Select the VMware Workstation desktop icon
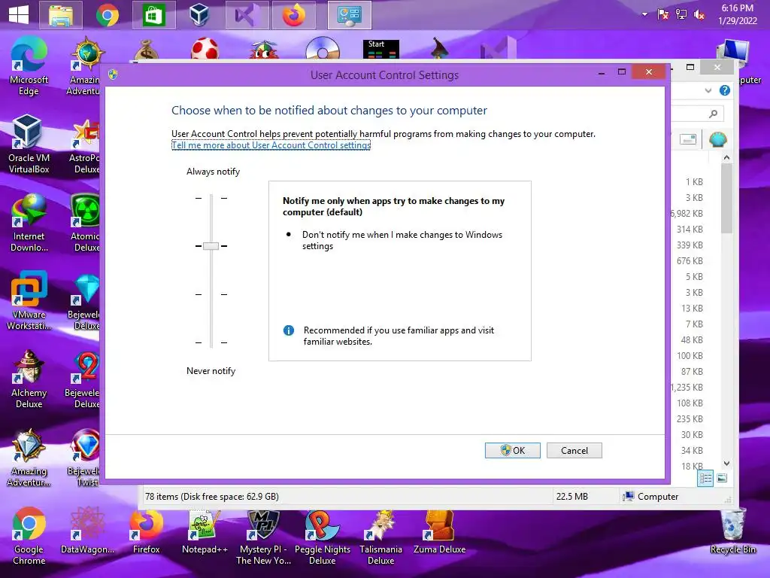This screenshot has width=770, height=578. (29, 300)
